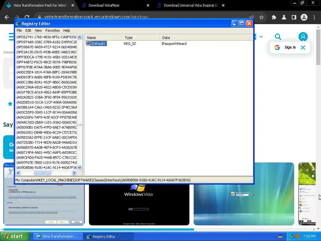The width and height of the screenshot is (321, 241).
Task: Open the Start menu
Action: [15, 236]
